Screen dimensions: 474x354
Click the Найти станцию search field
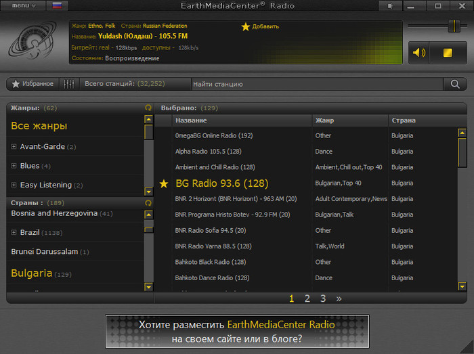(x=318, y=85)
